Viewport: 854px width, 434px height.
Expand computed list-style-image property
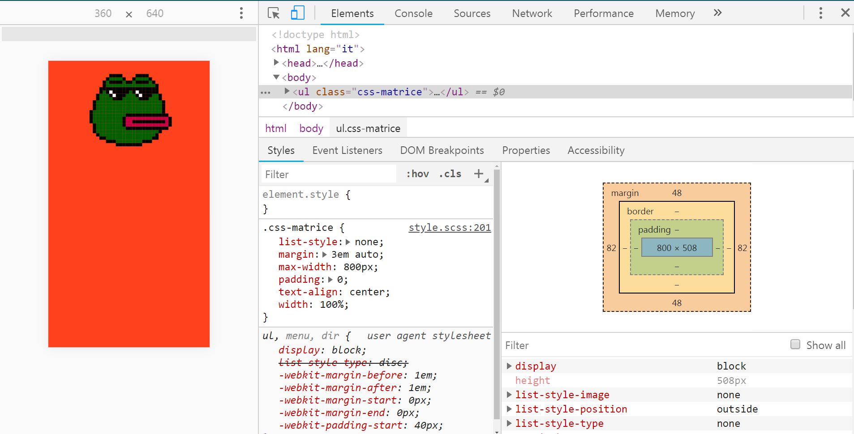coord(509,395)
